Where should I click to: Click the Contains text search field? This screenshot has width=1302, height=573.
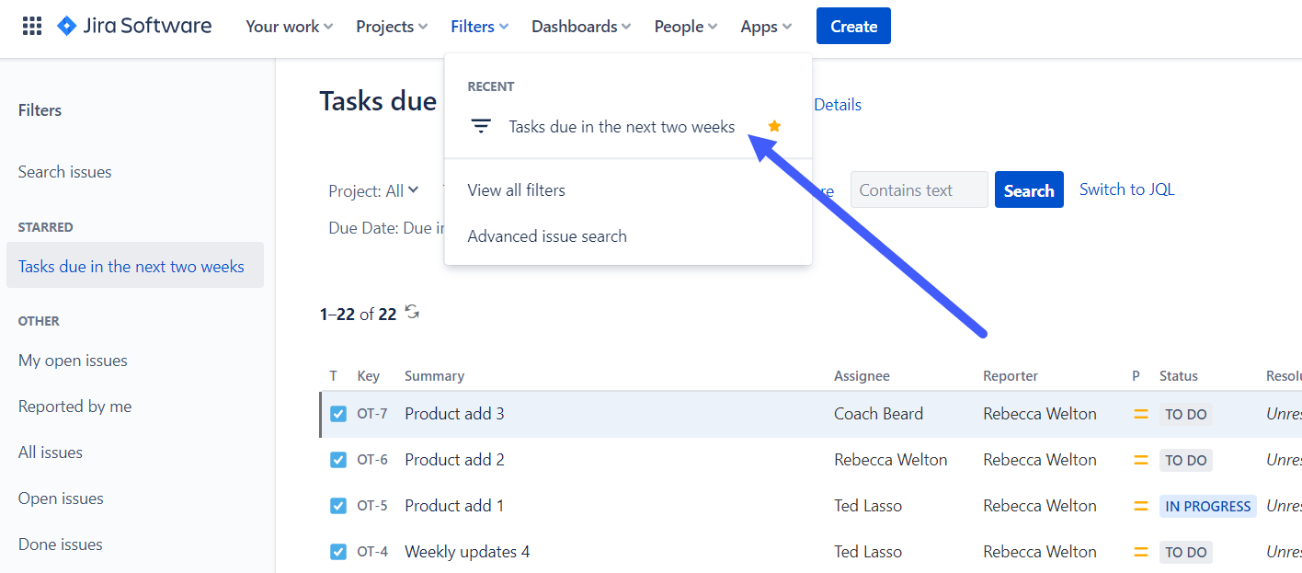(919, 189)
